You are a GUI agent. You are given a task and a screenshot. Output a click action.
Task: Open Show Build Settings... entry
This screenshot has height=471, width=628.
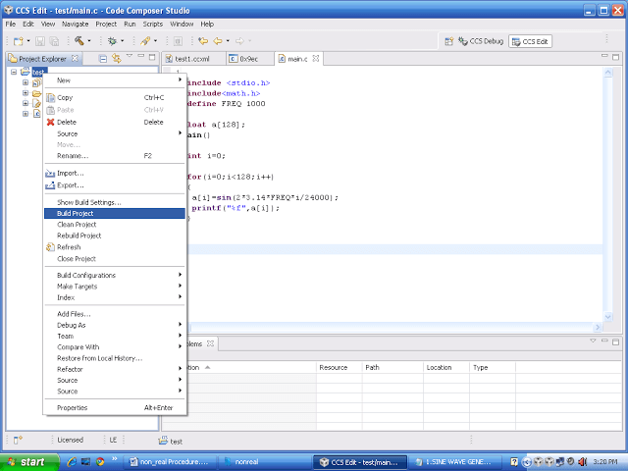115,202
